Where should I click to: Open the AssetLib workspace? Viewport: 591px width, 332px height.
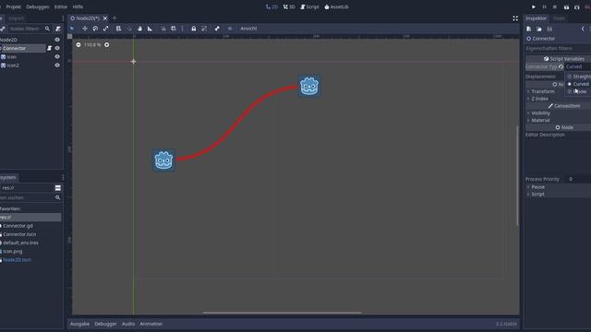(x=336, y=6)
